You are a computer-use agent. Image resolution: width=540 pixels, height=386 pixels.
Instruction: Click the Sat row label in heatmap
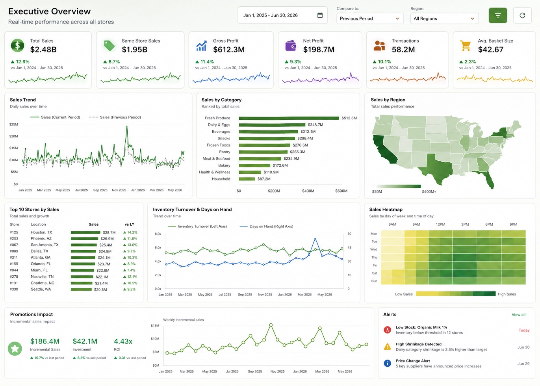[x=375, y=273]
